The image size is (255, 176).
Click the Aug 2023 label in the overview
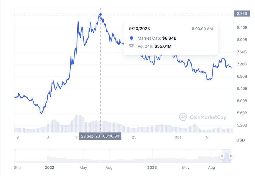[211, 168]
